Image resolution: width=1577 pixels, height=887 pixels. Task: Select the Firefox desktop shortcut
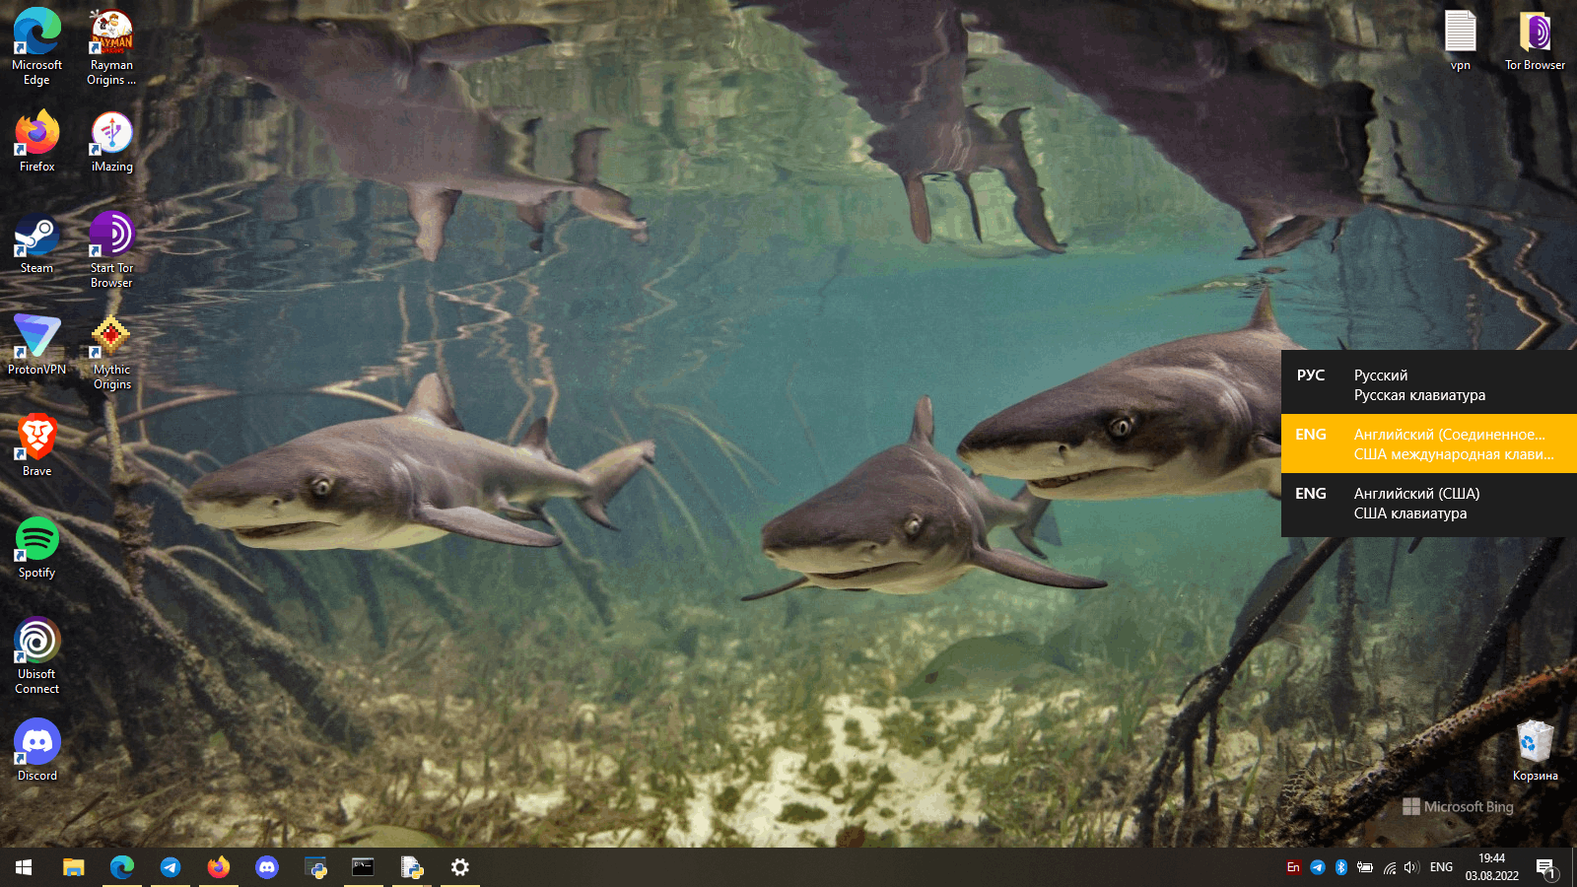point(36,141)
